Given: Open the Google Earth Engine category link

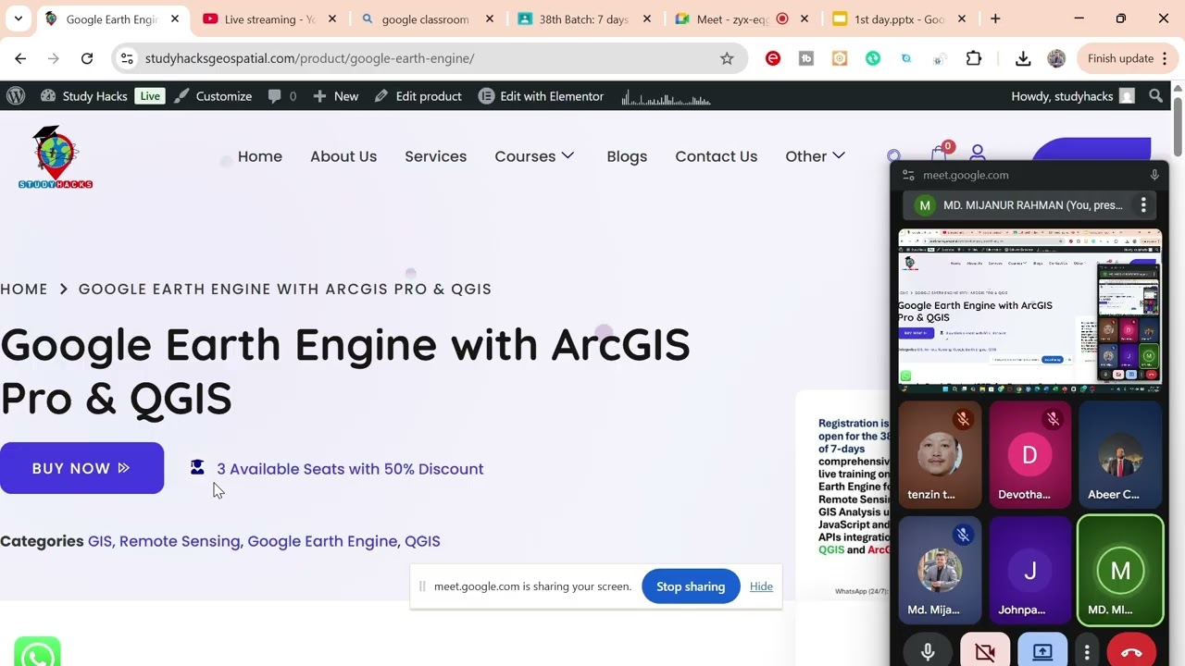Looking at the screenshot, I should click(323, 541).
